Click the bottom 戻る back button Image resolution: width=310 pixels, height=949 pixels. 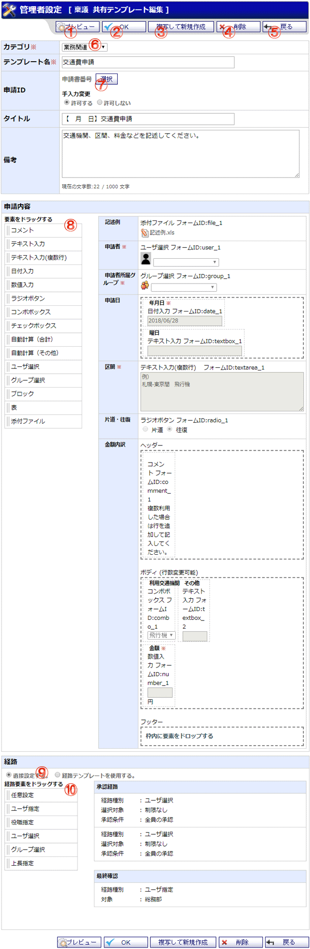(x=287, y=942)
